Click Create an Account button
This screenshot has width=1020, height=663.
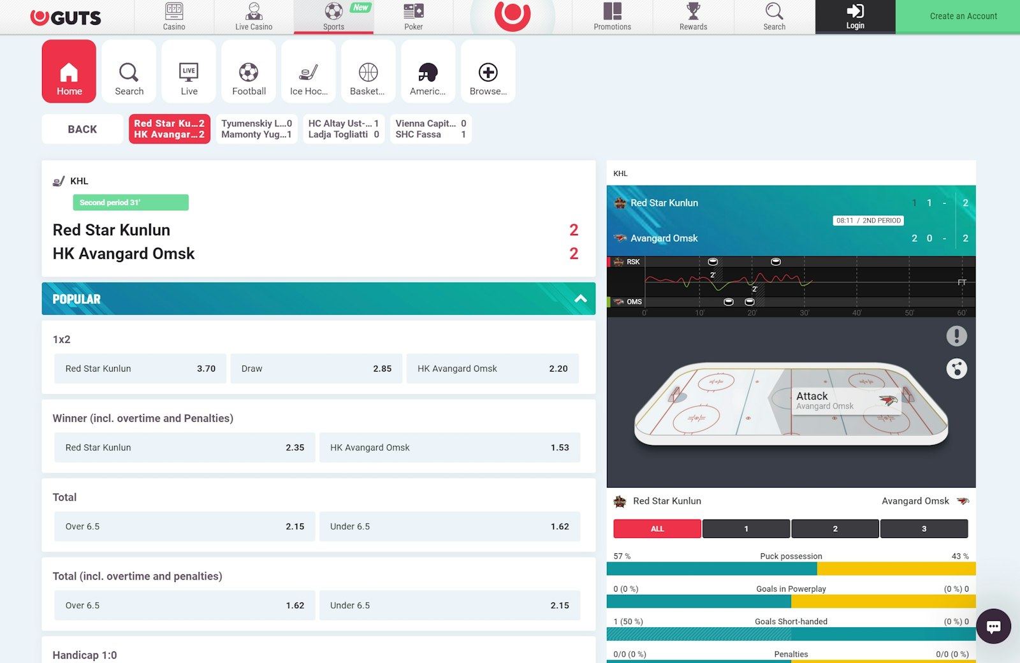pyautogui.click(x=963, y=17)
